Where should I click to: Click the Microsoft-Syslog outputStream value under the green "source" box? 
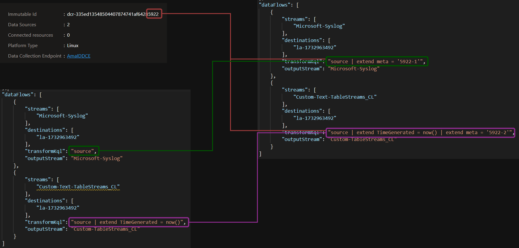point(97,159)
